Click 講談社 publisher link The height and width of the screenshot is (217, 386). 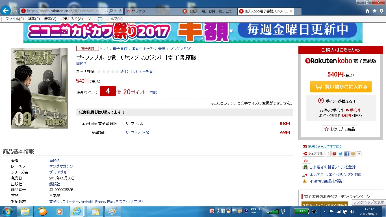pos(55,184)
